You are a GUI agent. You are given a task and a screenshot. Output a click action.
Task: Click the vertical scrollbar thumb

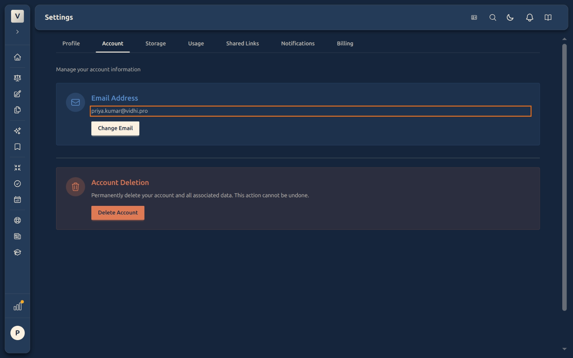coord(564,177)
